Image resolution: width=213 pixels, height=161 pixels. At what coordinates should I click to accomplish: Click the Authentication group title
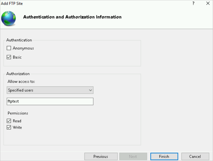[x=19, y=40]
